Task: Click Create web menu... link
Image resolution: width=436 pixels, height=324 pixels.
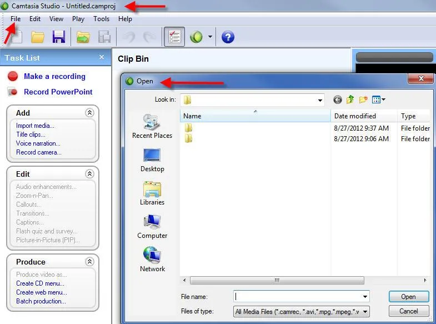Action: click(42, 292)
